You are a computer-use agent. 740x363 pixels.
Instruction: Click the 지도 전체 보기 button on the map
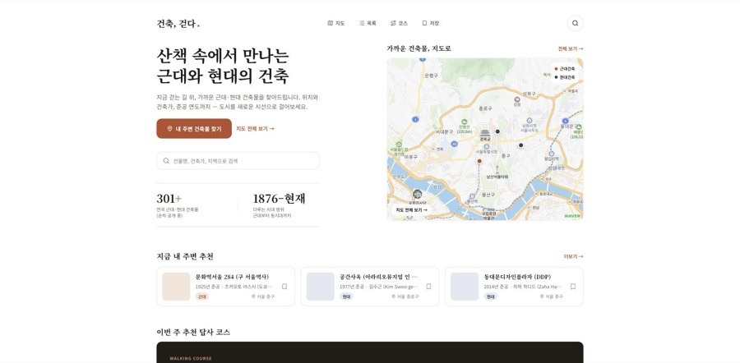[411, 209]
